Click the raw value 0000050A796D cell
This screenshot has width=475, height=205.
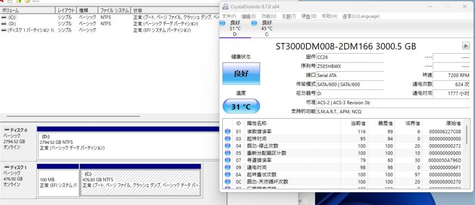tap(445, 160)
